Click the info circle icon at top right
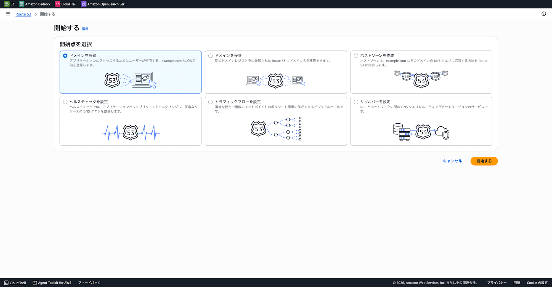Viewport: 552px width, 287px height. click(544, 14)
